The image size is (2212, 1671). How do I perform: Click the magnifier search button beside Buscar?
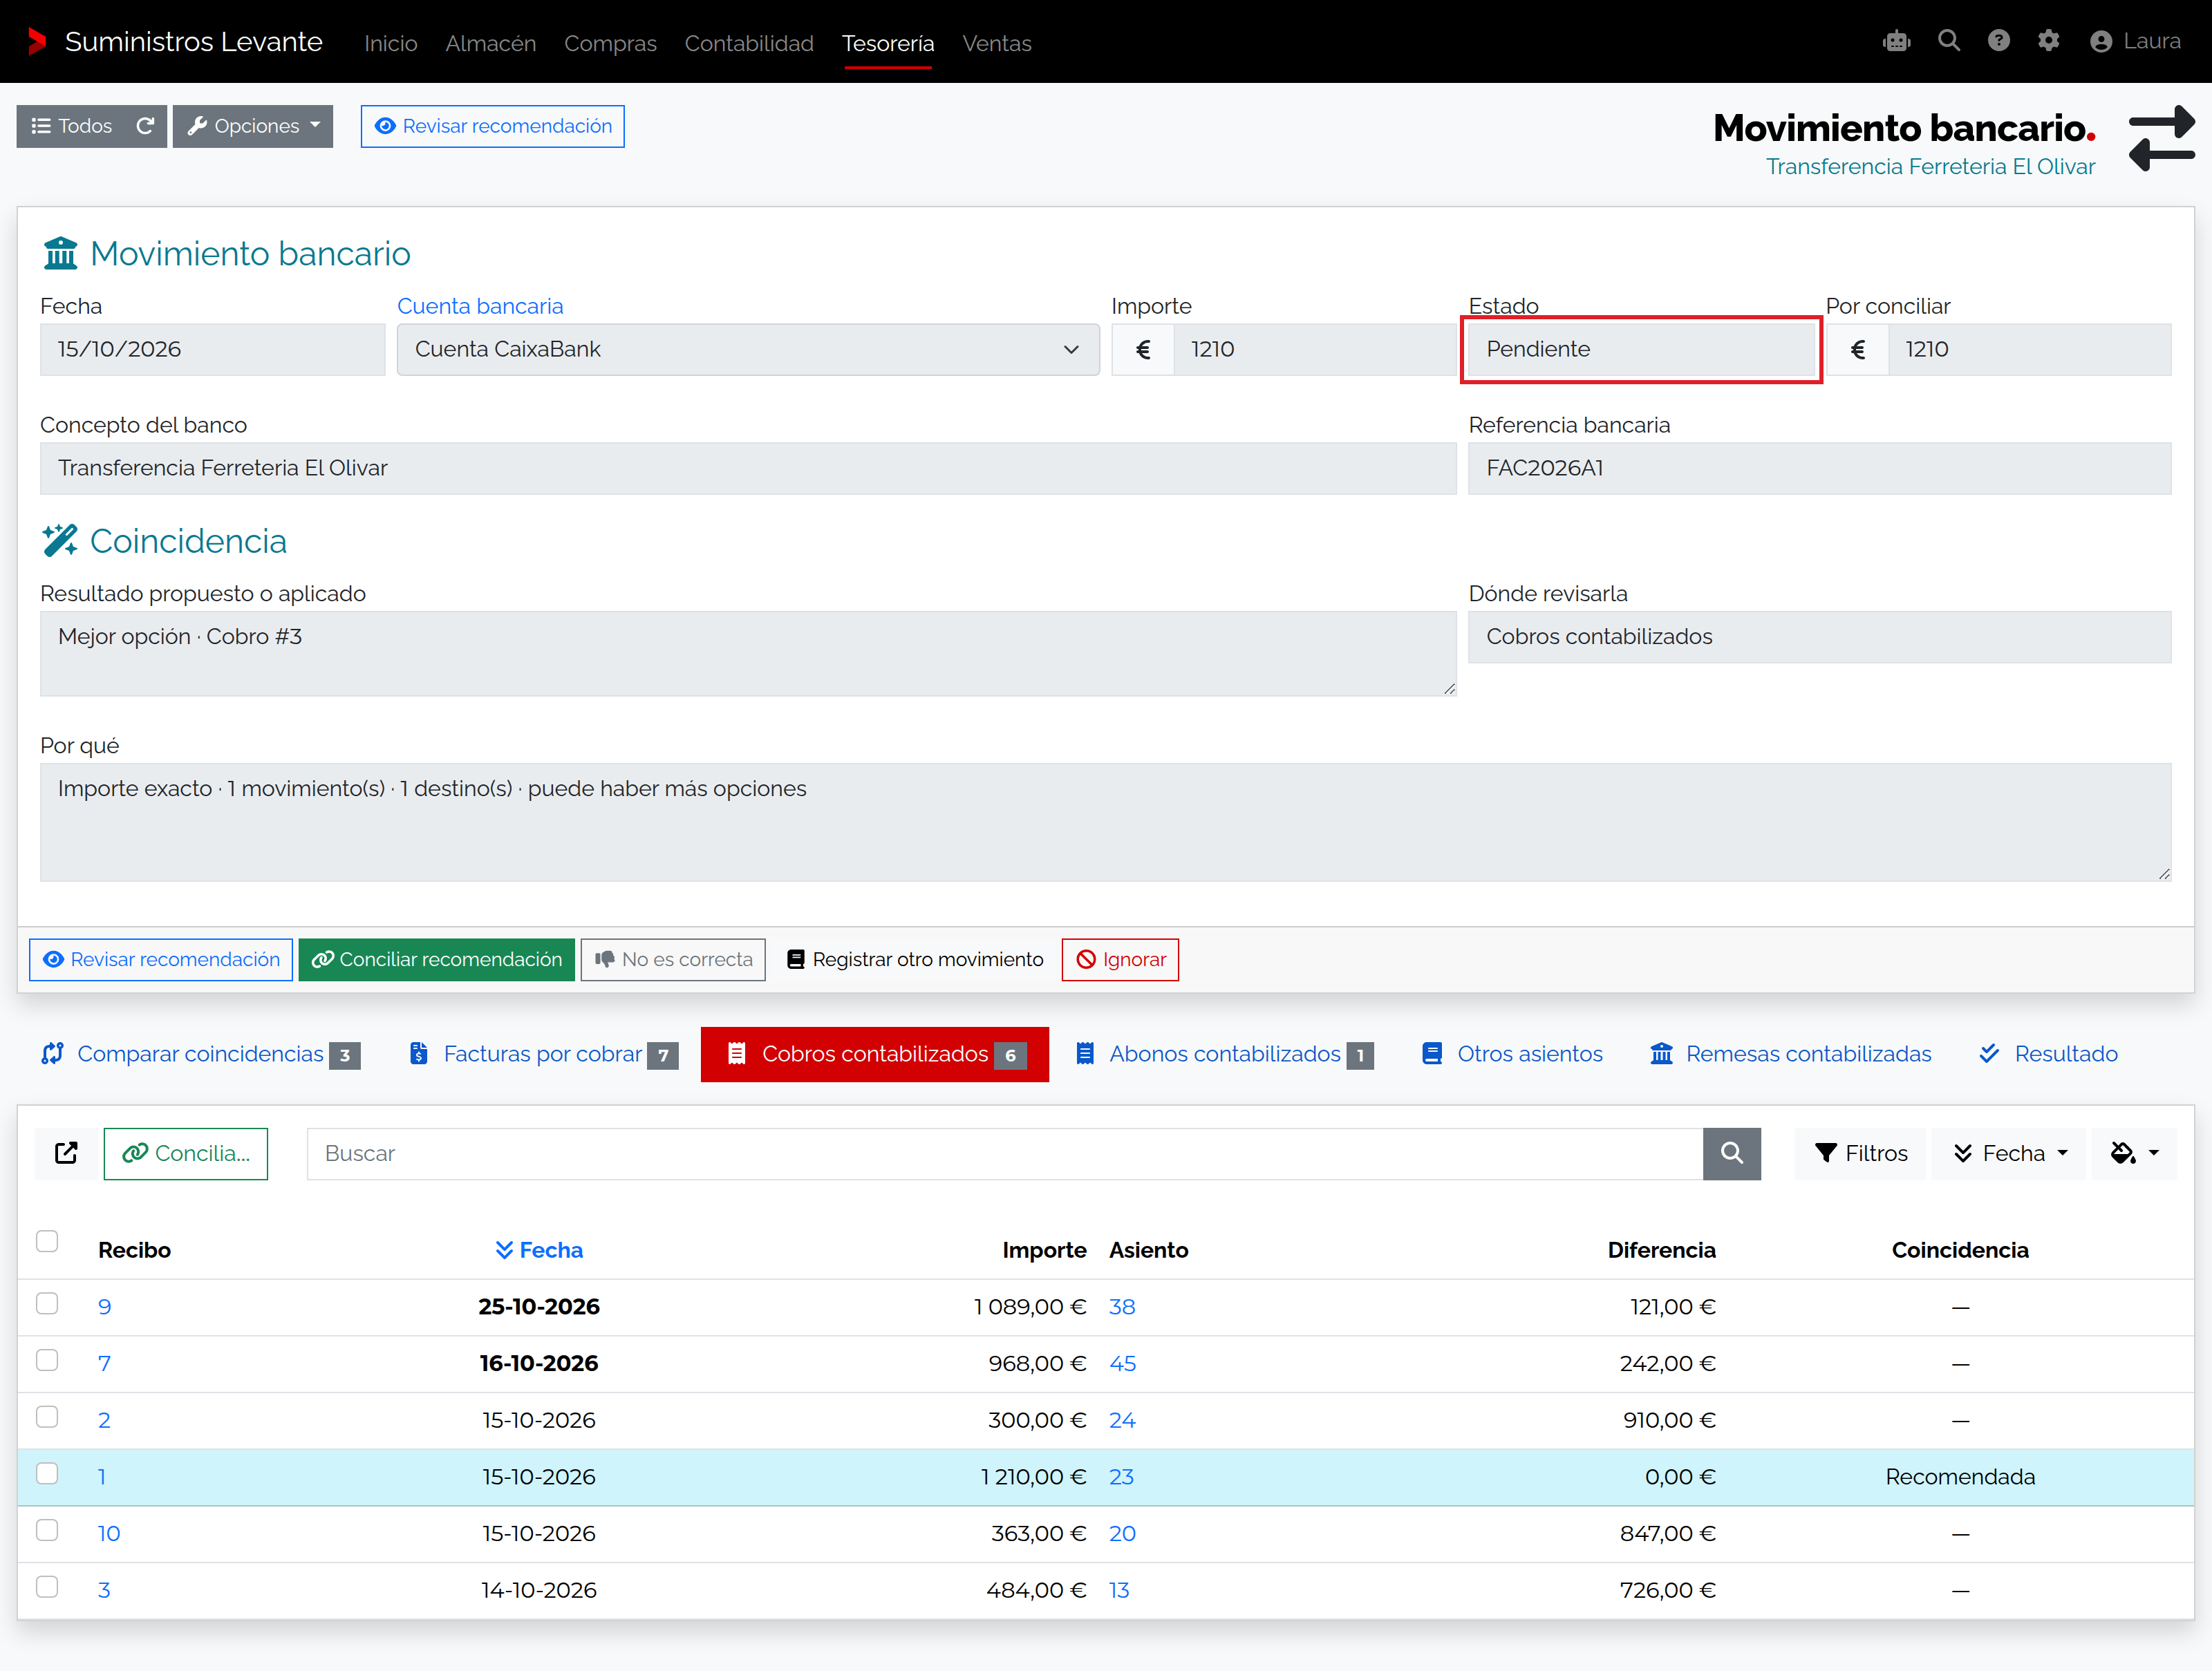coord(1731,1153)
